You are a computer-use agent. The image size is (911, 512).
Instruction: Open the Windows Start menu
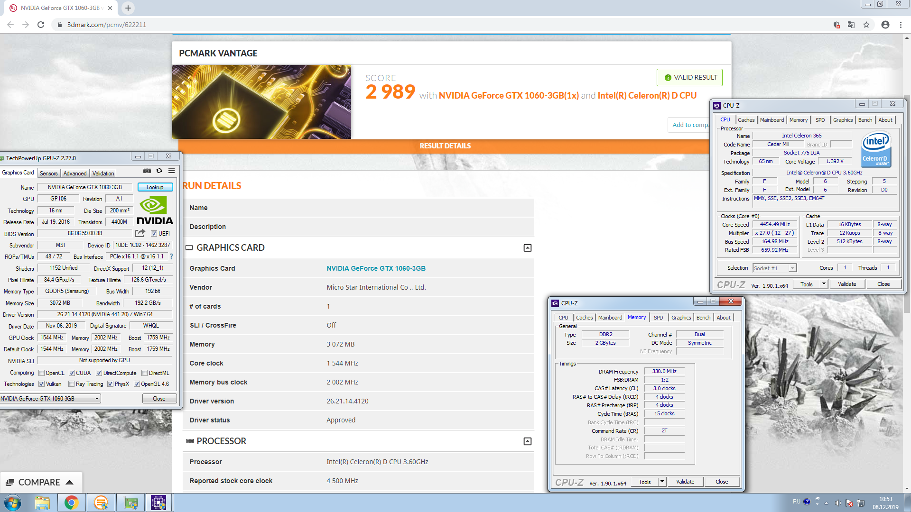pyautogui.click(x=12, y=503)
